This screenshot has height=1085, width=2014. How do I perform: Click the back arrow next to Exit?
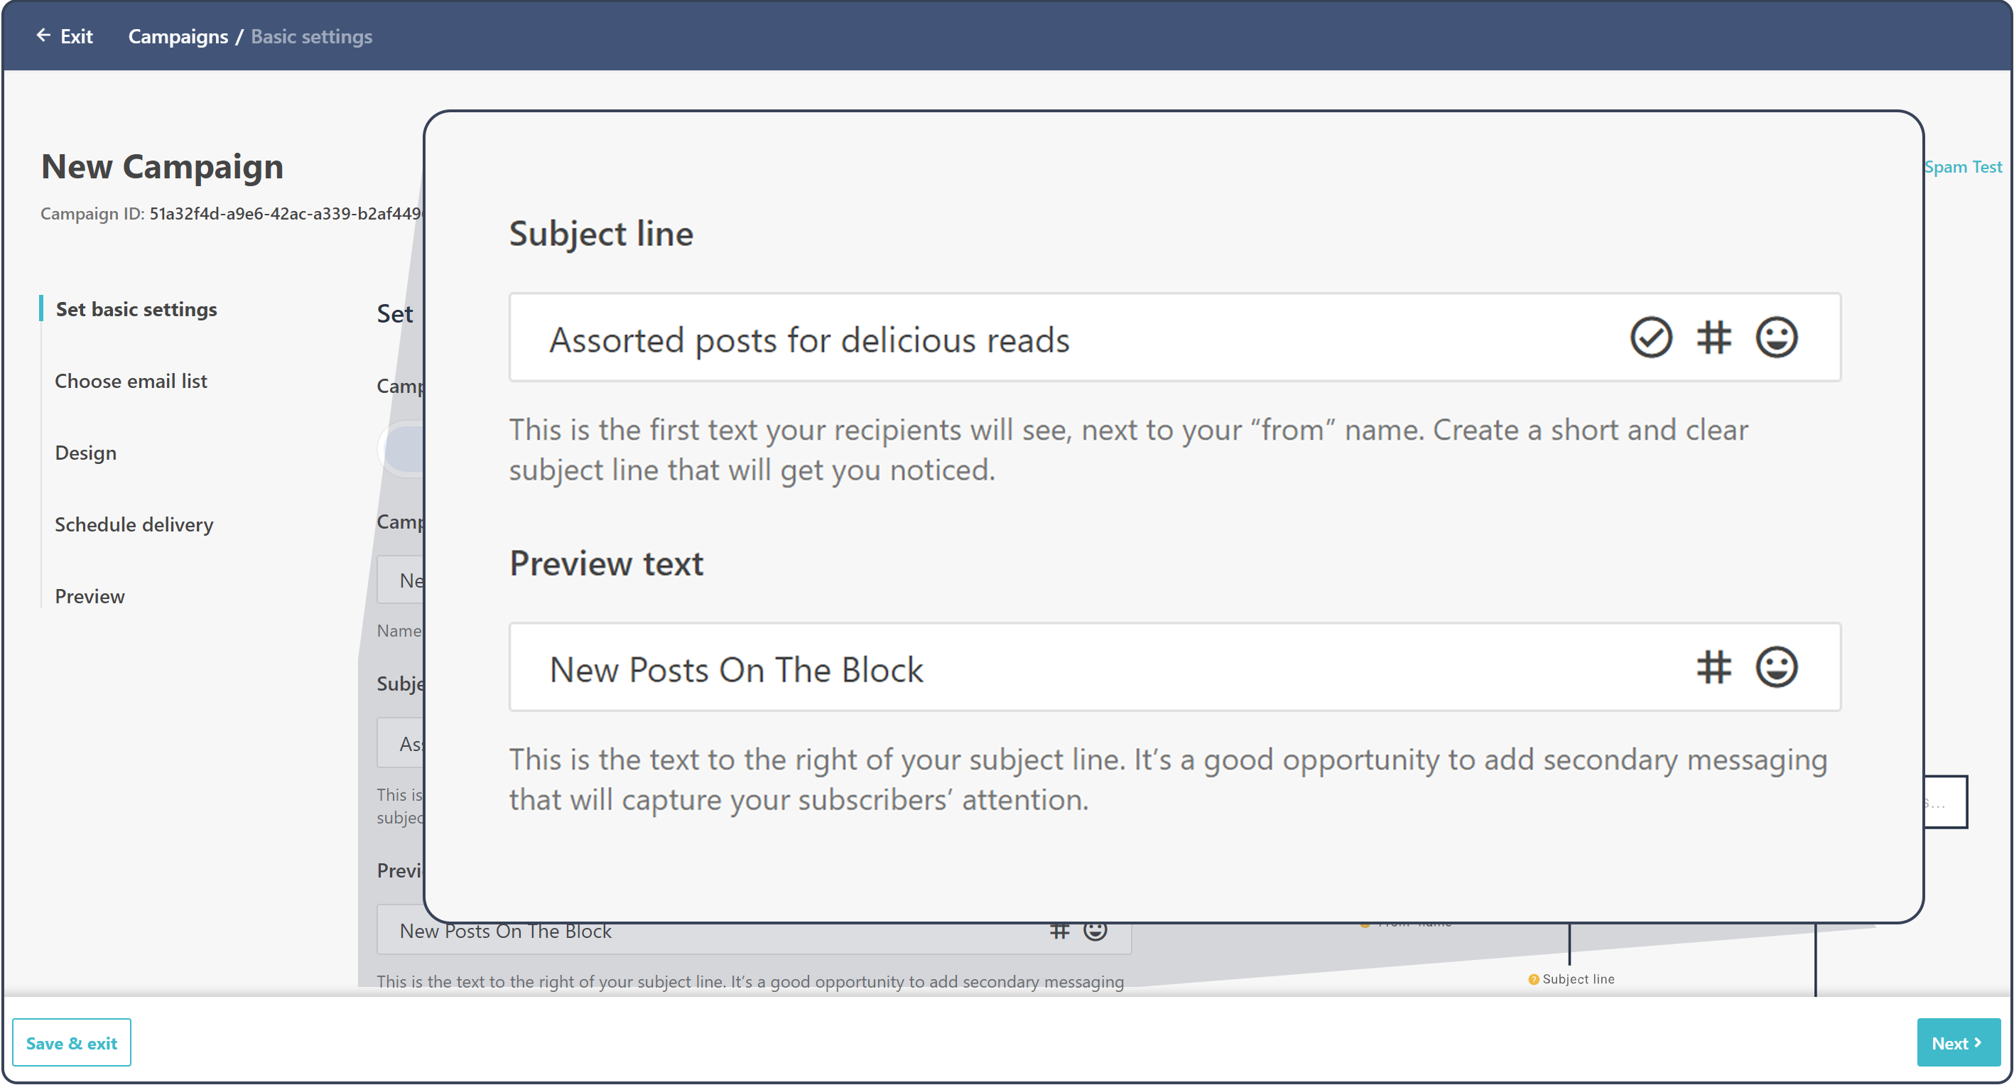[x=43, y=36]
